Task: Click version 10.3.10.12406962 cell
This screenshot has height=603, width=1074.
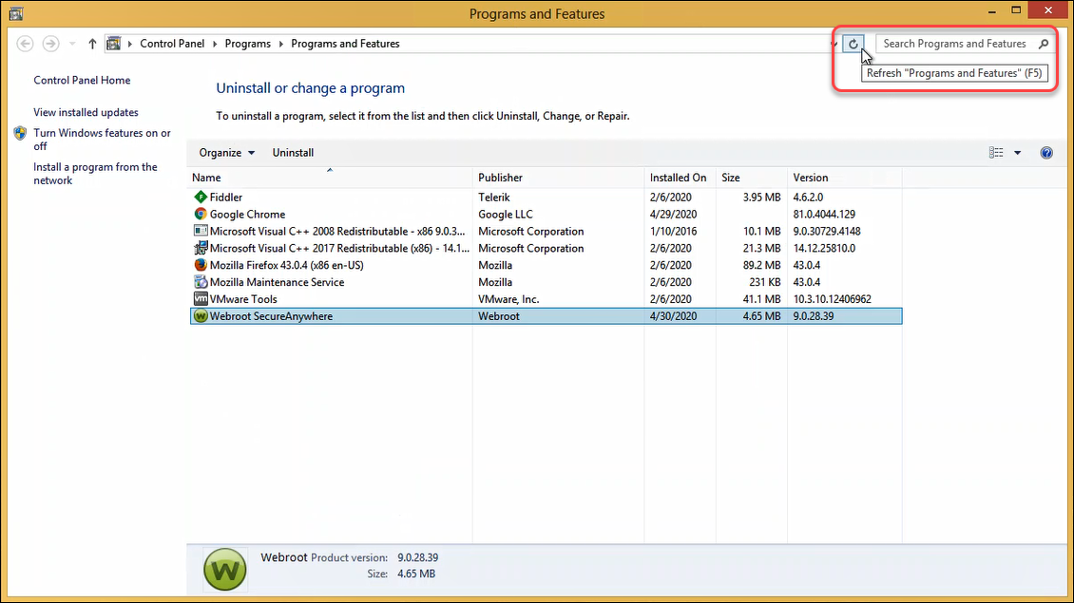Action: pyautogui.click(x=833, y=299)
